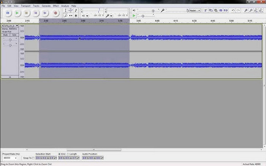This screenshot has width=266, height=166.
Task: Click the Cut (scissors) icon
Action: 206,11
